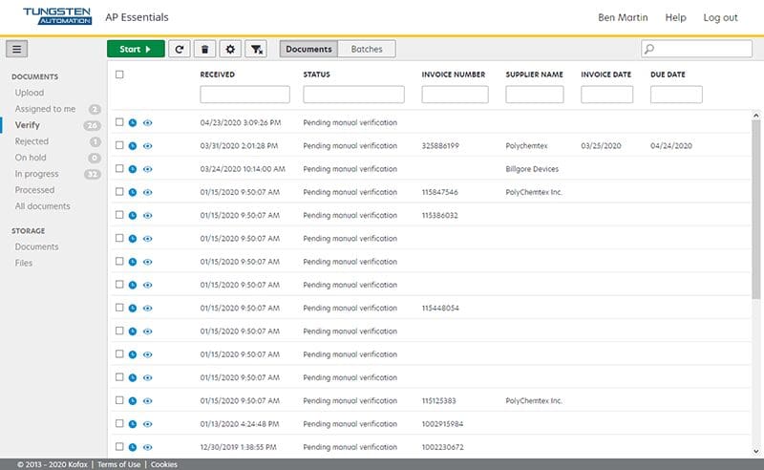Open the On hold documents list
This screenshot has height=470, width=764.
31,158
